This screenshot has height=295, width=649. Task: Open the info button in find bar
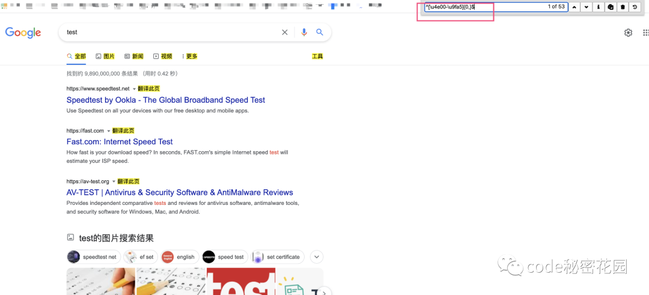(599, 7)
